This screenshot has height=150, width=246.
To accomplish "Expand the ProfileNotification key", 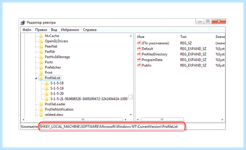I will [x=36, y=110].
